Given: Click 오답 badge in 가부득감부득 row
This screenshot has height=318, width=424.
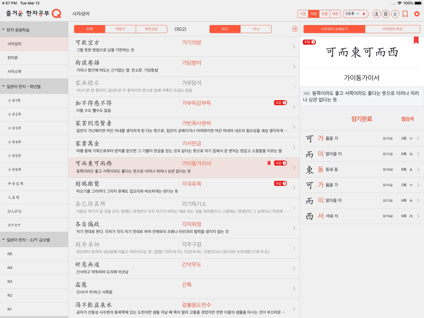Looking at the screenshot, I should (280, 103).
